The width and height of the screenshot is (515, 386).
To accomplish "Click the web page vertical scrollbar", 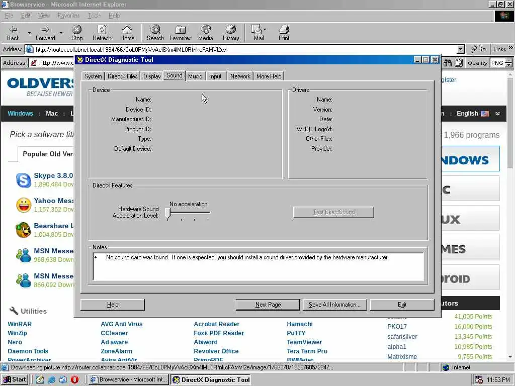I will pos(510,217).
